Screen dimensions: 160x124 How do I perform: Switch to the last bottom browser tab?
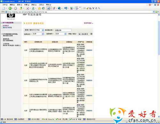click(x=89, y=119)
